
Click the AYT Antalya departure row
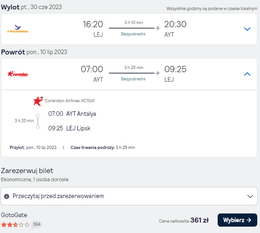coord(72,114)
